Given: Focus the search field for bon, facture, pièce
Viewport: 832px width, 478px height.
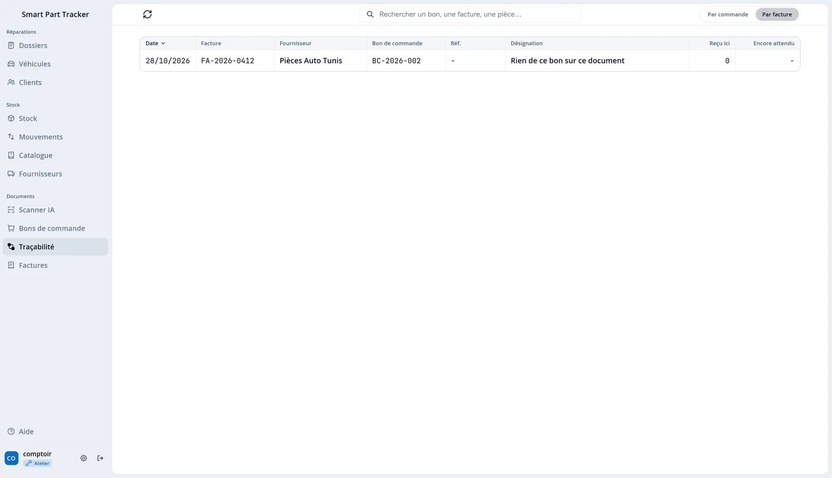Looking at the screenshot, I should (470, 15).
